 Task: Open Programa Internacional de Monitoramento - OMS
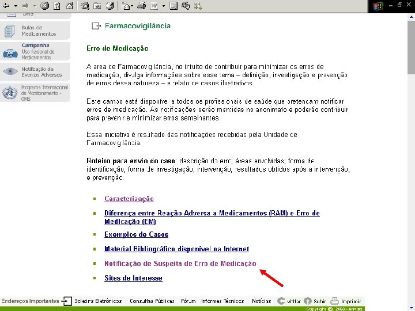click(36, 93)
